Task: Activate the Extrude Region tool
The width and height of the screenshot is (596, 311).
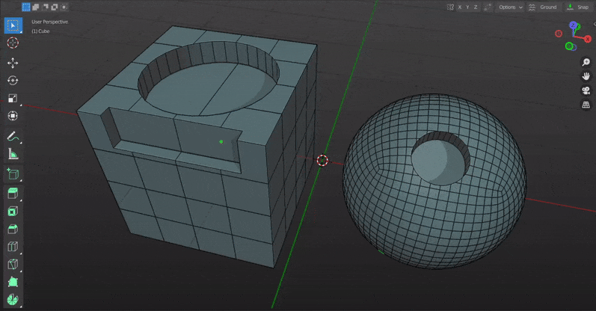Action: pos(13,194)
